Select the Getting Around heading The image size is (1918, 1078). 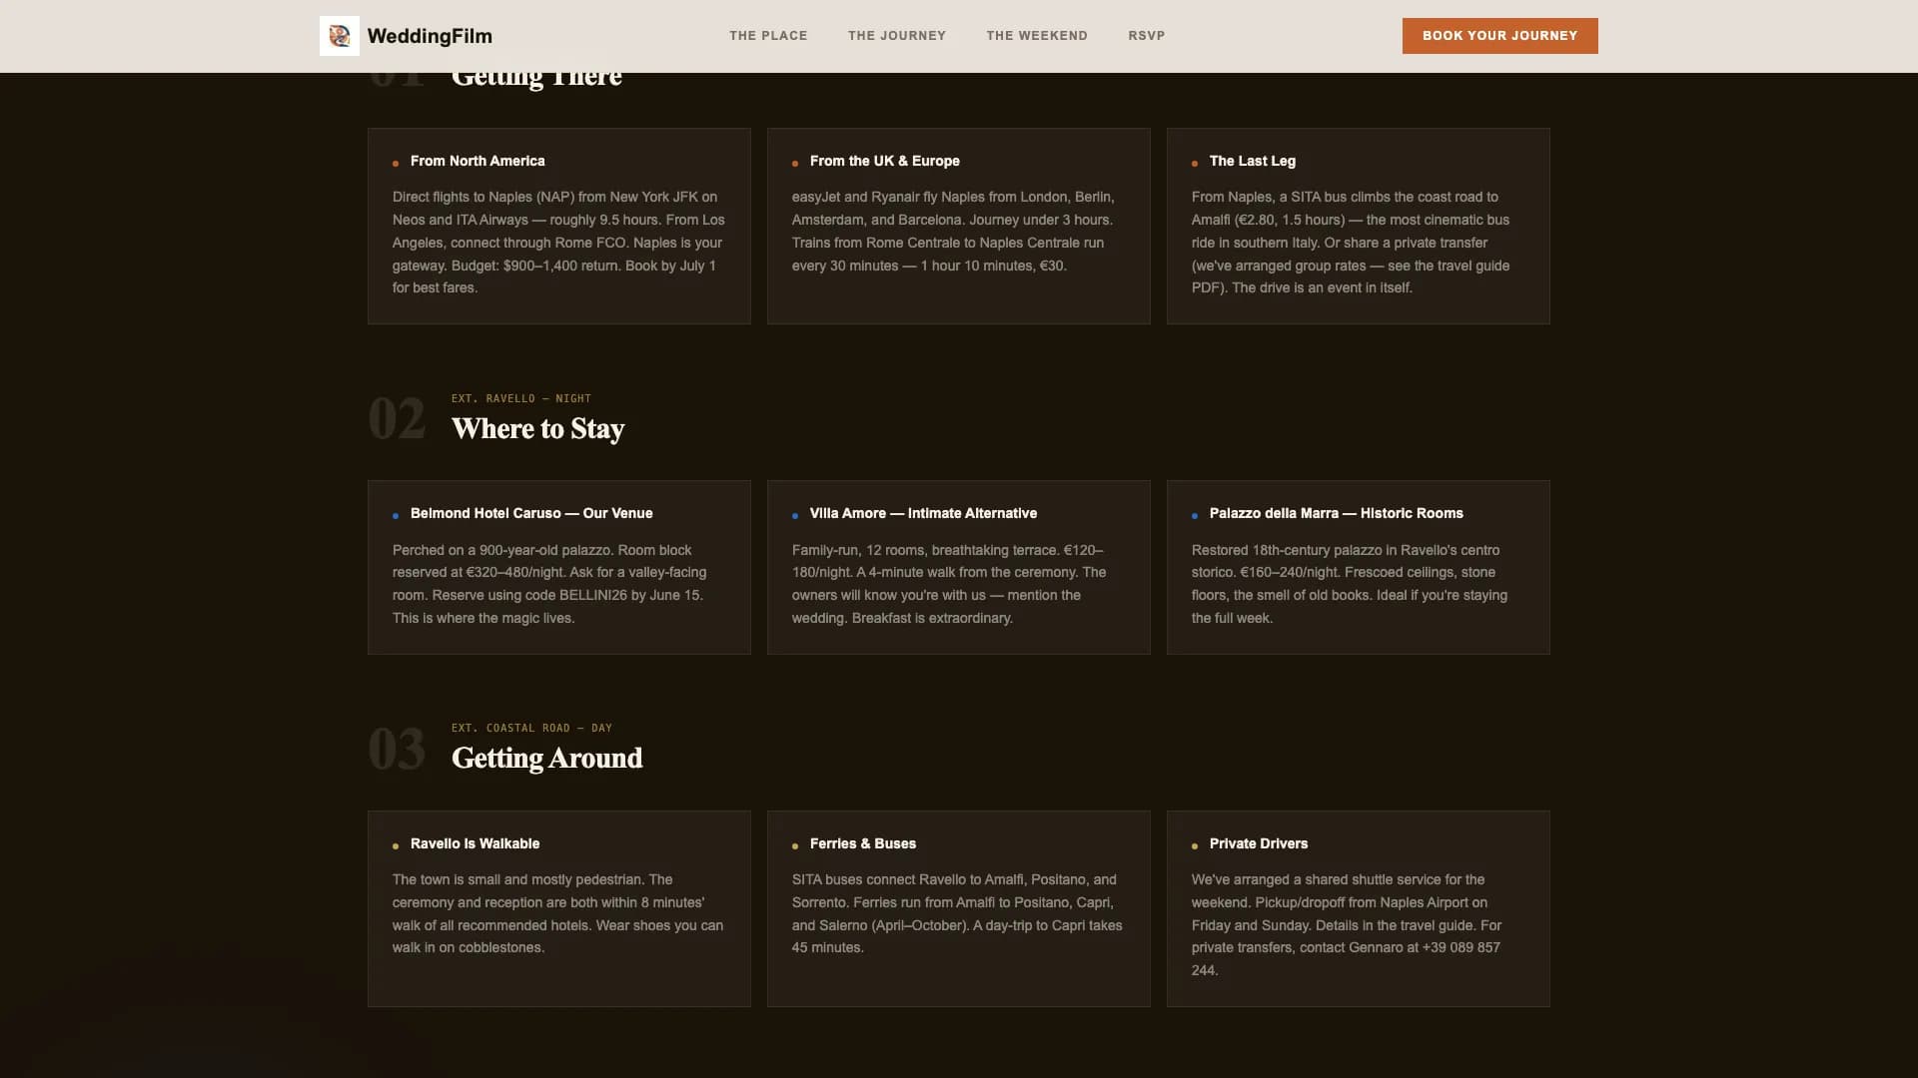coord(547,759)
